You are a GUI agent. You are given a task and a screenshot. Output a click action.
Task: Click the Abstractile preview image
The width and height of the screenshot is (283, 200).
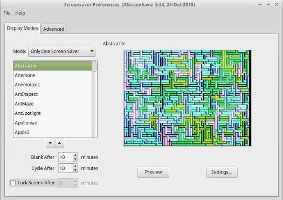tap(188, 98)
